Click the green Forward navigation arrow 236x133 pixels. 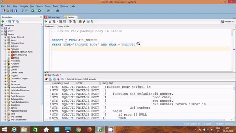[x=39, y=11]
